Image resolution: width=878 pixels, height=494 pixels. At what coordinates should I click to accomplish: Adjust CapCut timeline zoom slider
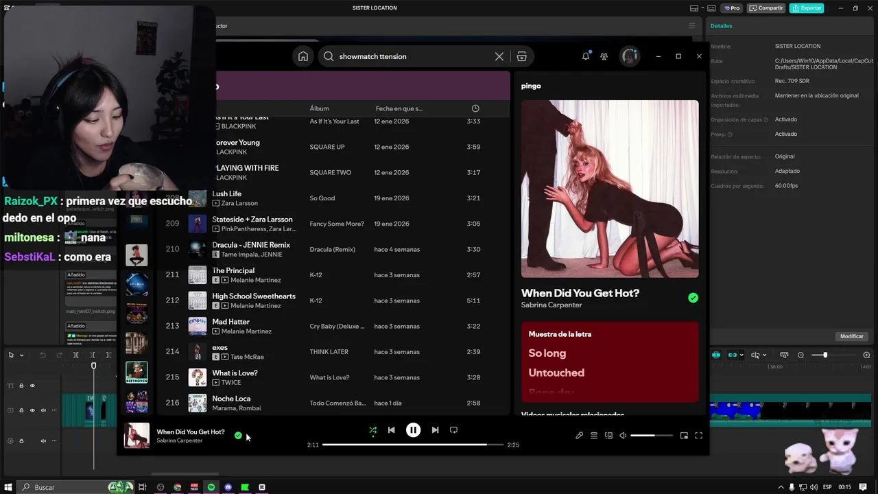(x=833, y=355)
